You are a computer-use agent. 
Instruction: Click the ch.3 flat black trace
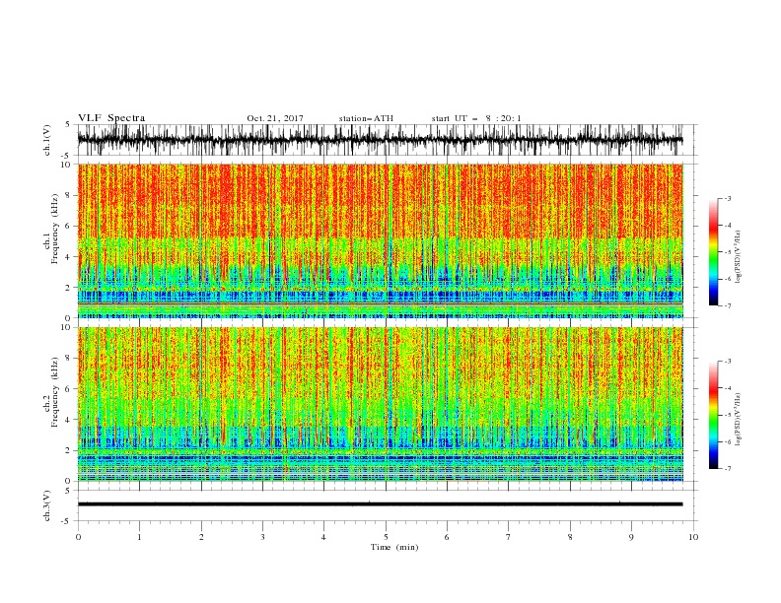(380, 504)
